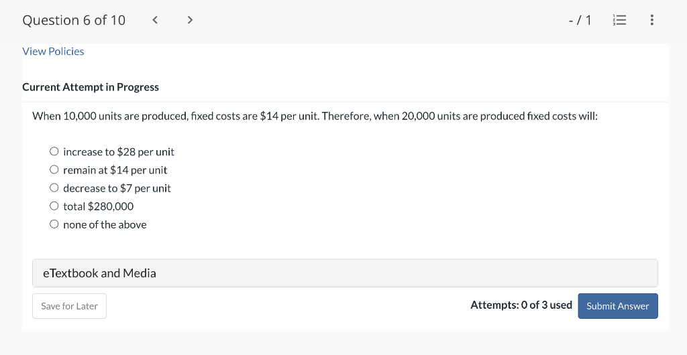Screen dimensions: 687x355
Task: Select 'remain at $14 per unit' option
Action: coord(54,170)
